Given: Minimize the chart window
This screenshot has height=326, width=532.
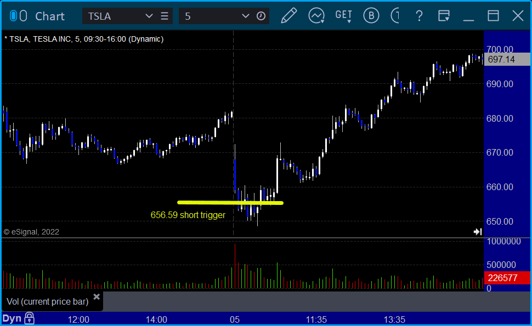Looking at the screenshot, I should (x=468, y=20).
